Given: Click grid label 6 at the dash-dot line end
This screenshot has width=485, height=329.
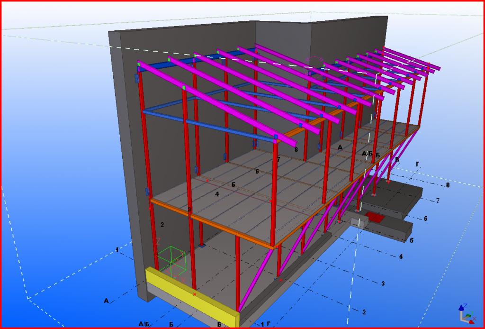Looking at the screenshot, I should (x=426, y=219).
